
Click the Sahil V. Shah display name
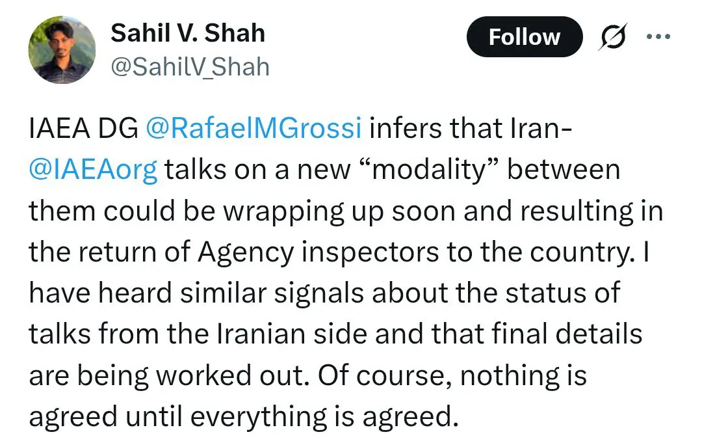pos(188,33)
